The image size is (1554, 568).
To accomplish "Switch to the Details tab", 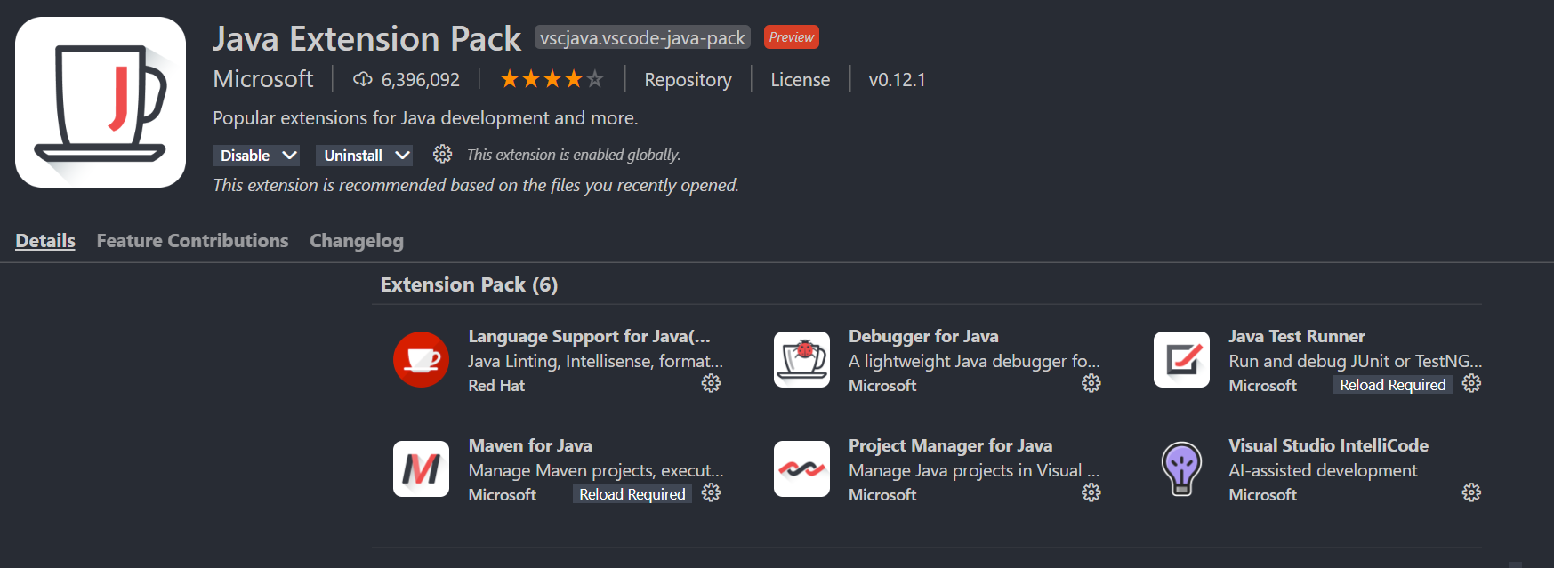I will 45,241.
